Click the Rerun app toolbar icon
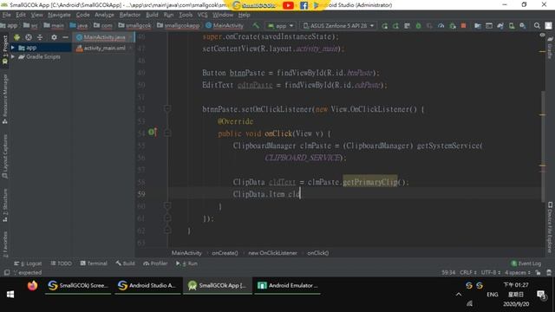Image resolution: width=555 pixels, height=312 pixels. [x=384, y=26]
